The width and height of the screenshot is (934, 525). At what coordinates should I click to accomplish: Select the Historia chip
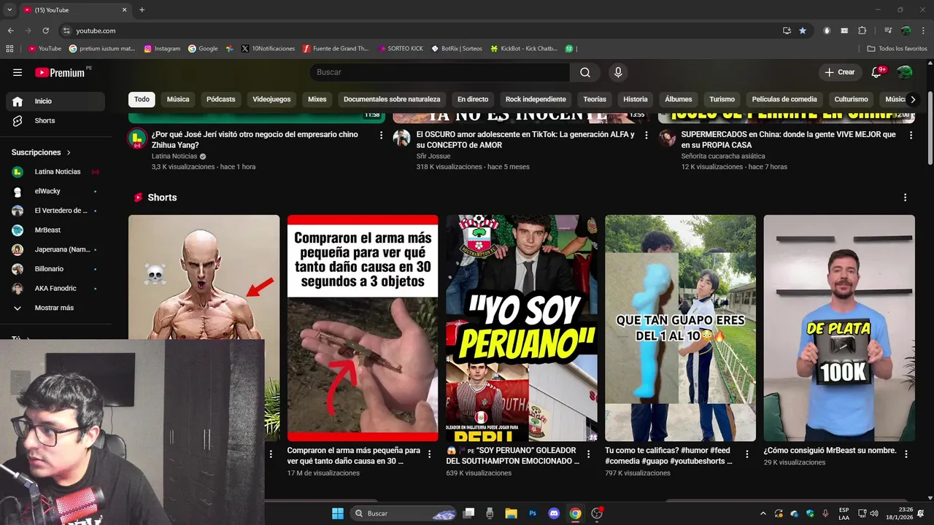(x=636, y=99)
